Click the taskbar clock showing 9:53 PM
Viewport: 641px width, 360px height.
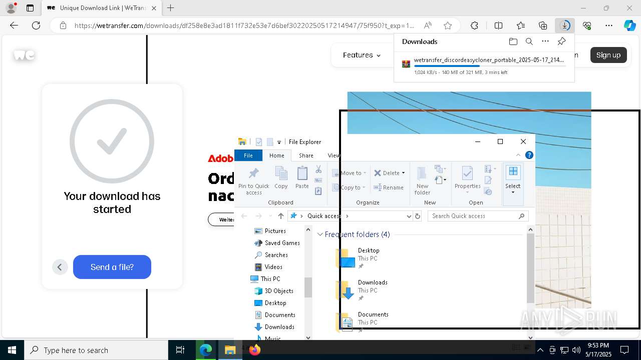[x=598, y=350]
